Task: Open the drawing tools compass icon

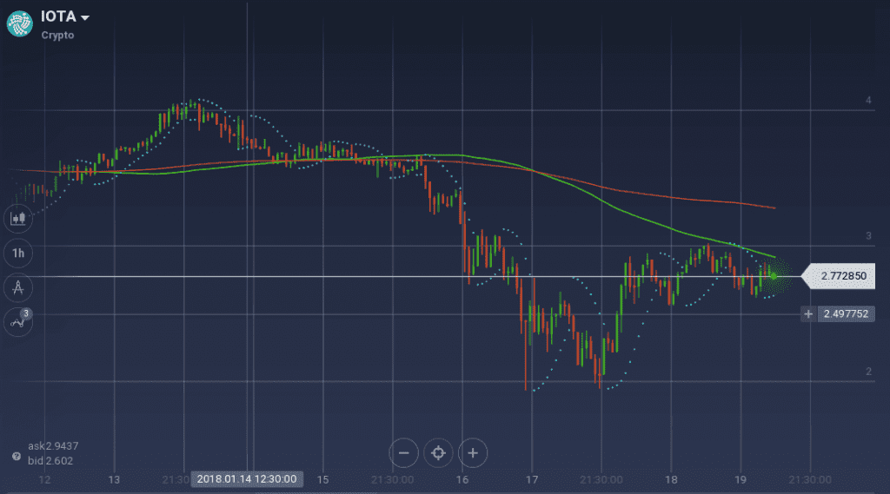Action: (x=18, y=287)
